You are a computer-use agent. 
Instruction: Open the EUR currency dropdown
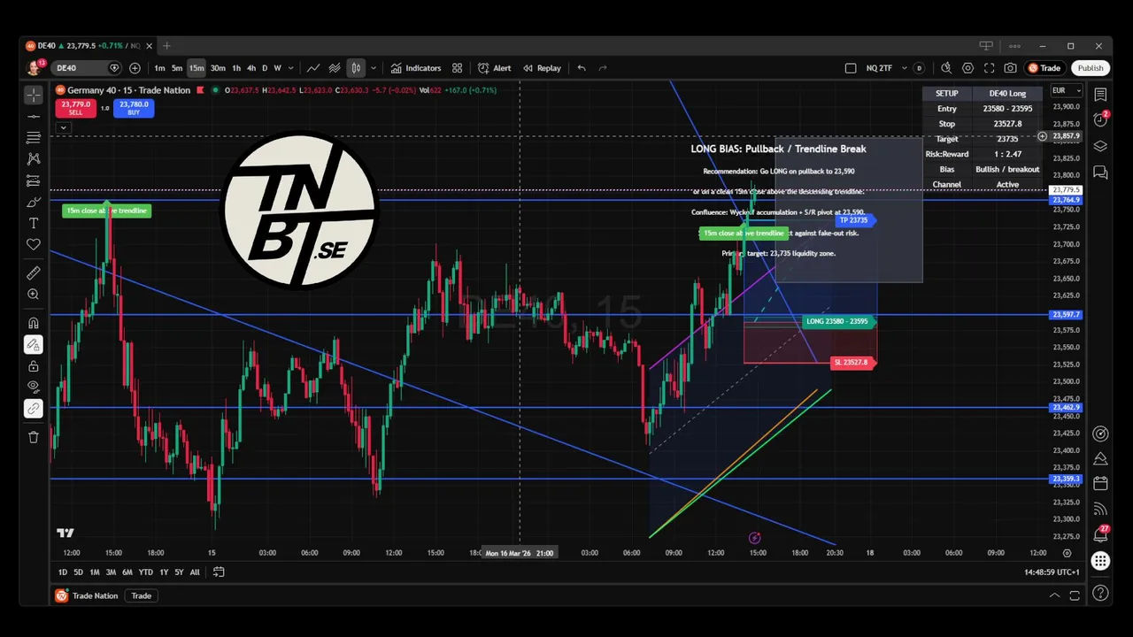pos(1066,90)
